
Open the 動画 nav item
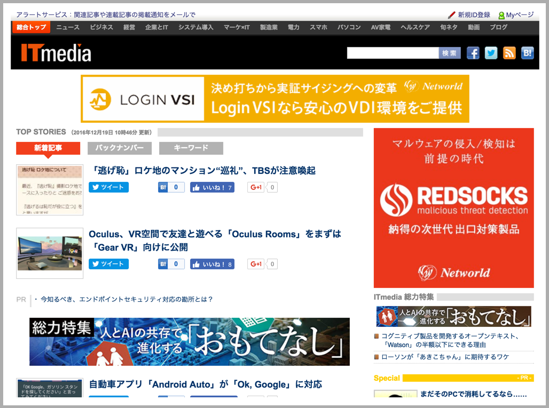(474, 27)
